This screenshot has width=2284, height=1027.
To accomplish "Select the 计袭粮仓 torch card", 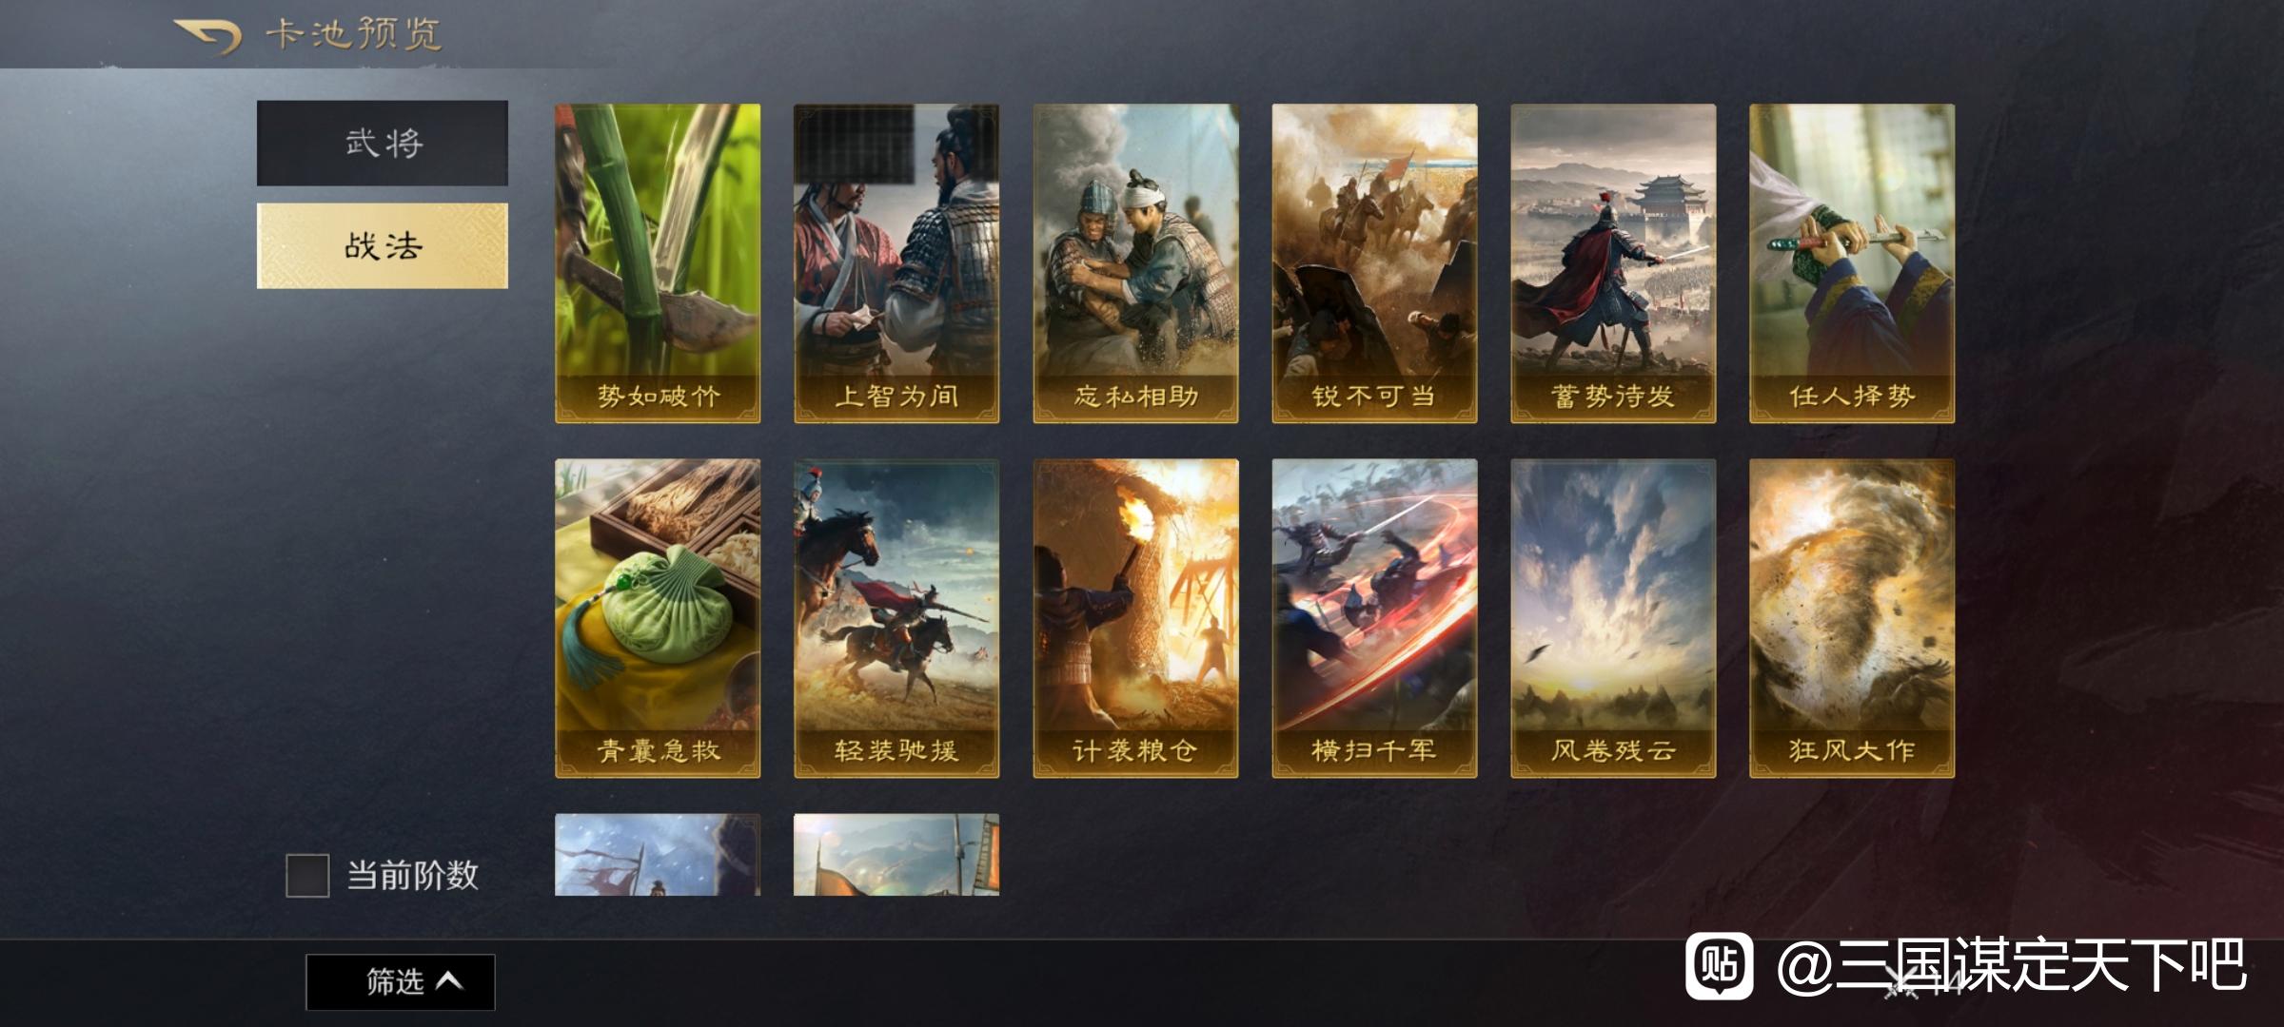I will click(1135, 618).
